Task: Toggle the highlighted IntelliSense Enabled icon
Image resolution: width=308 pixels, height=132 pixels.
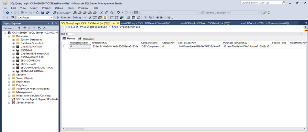Action: tap(105, 17)
